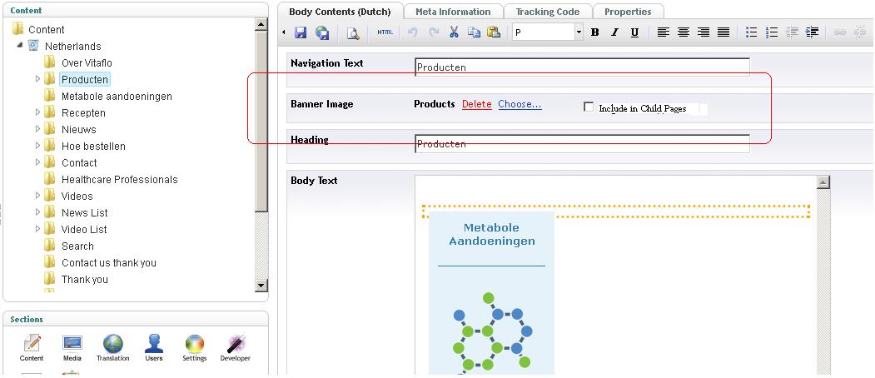
Task: Increase paragraph indent
Action: 812,32
